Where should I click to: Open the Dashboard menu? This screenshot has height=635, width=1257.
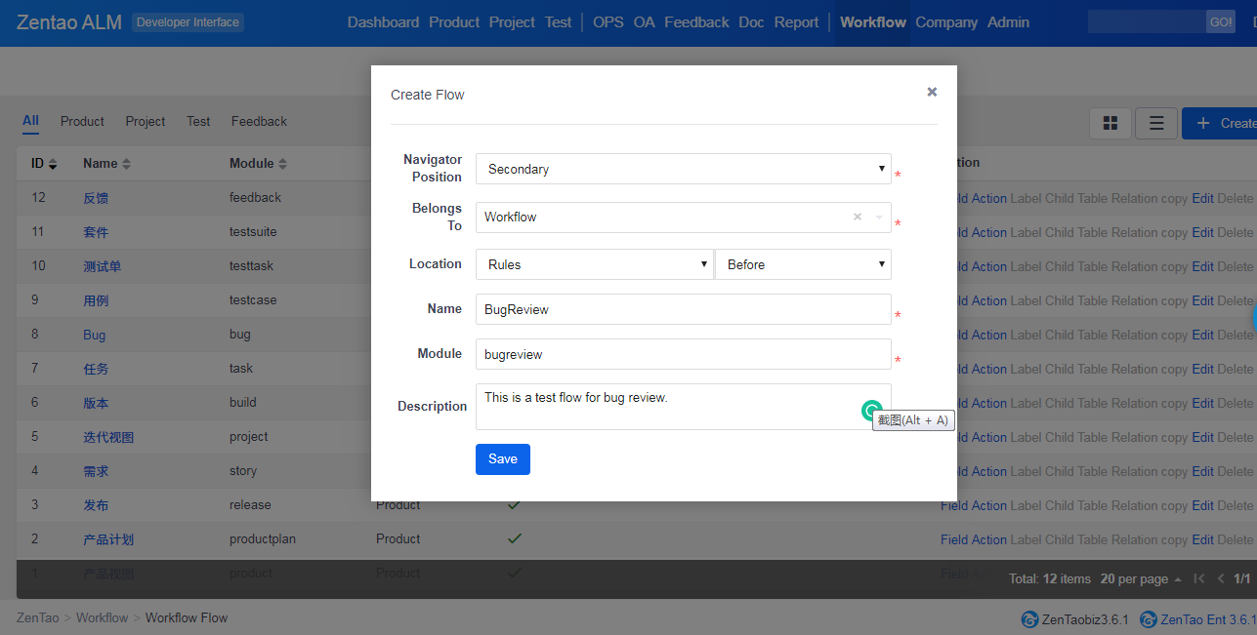pos(383,22)
